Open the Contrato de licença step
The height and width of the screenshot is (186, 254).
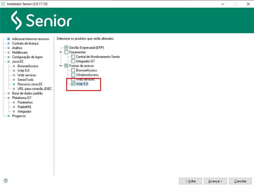click(x=25, y=43)
